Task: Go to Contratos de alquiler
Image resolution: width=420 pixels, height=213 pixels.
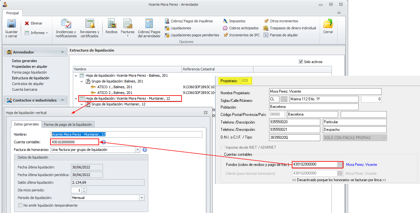Action: (x=28, y=84)
